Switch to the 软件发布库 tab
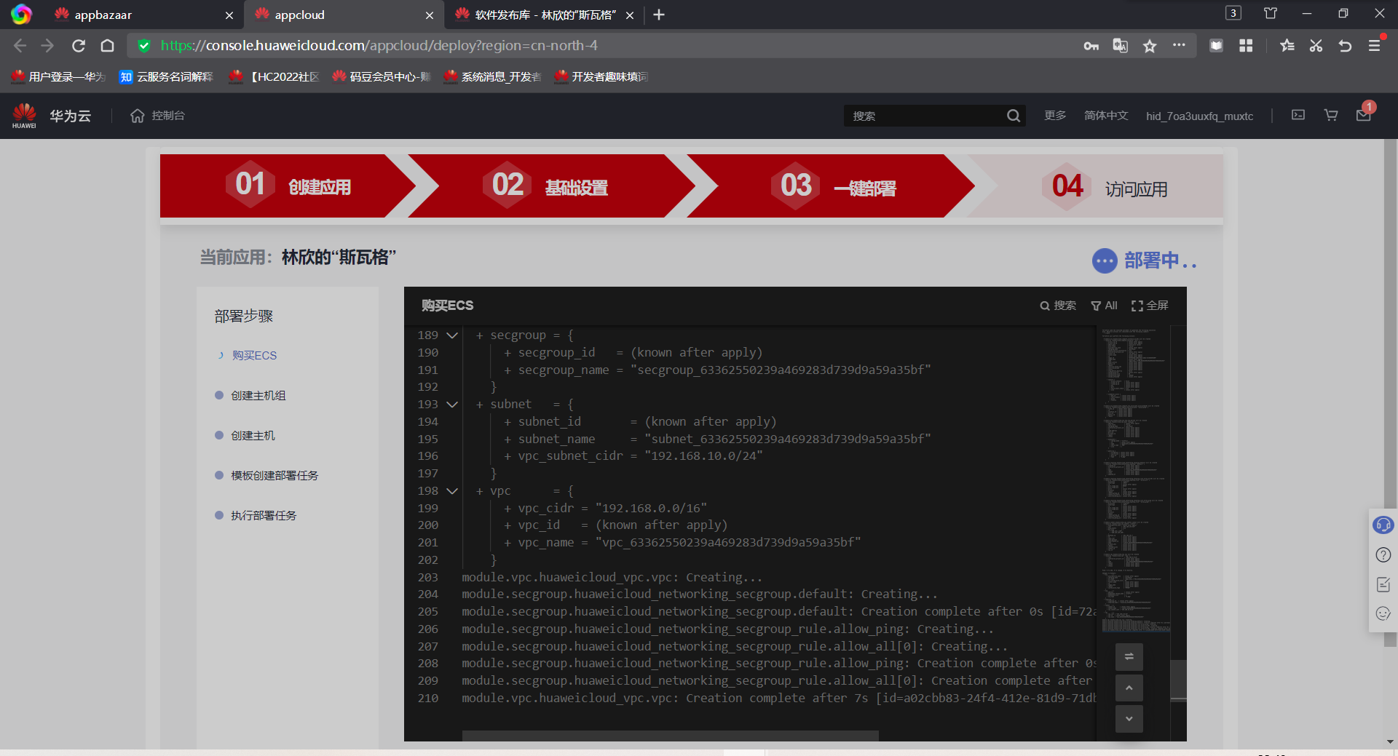This screenshot has width=1398, height=756. click(x=545, y=15)
